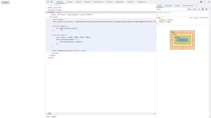Open the Application tab
Screen dimensions: 211x118
pyautogui.click(x=120, y=2)
